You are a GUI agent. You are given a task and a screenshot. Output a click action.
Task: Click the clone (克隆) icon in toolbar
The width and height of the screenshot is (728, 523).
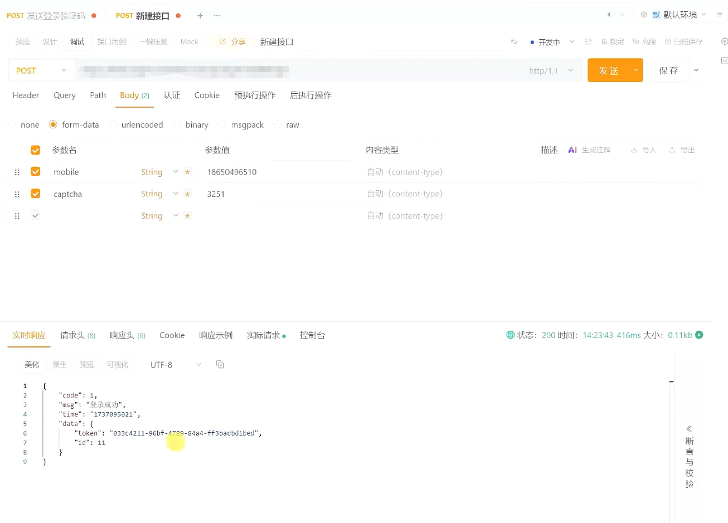[x=636, y=42]
